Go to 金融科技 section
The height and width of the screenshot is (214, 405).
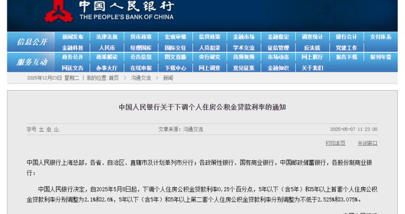click(73, 48)
